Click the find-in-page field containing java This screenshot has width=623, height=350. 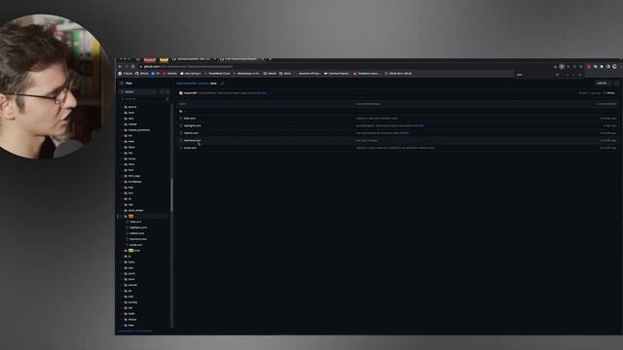[534, 74]
